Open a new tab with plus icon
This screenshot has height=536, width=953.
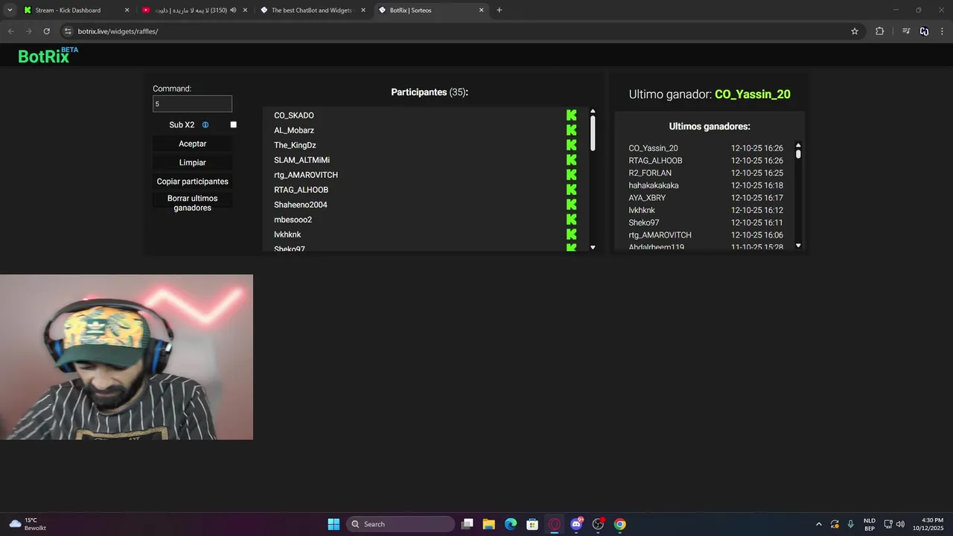[499, 10]
